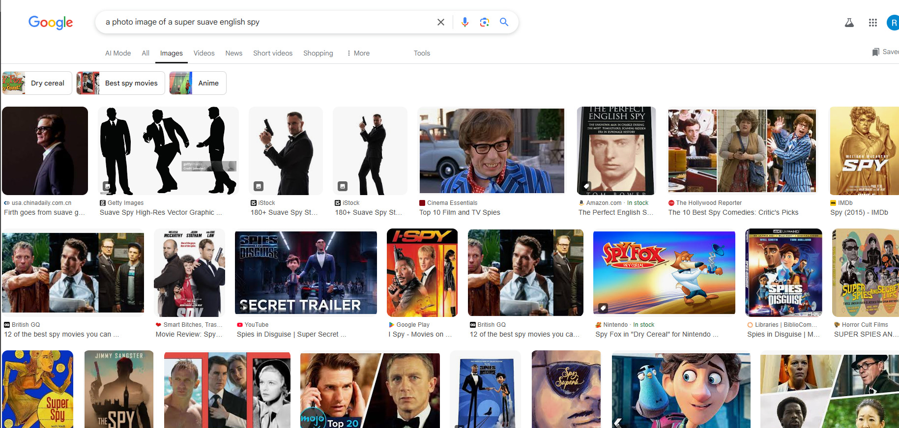Open search Tools options
This screenshot has width=899, height=428.
coord(422,53)
